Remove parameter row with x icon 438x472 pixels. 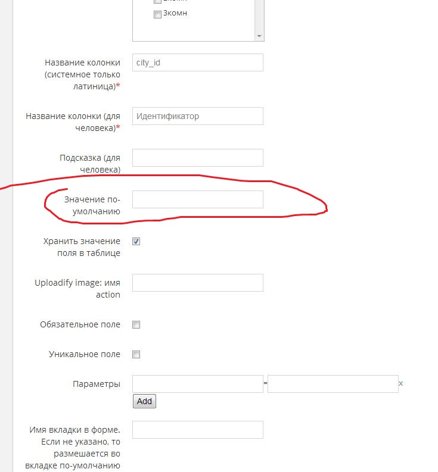pos(401,384)
